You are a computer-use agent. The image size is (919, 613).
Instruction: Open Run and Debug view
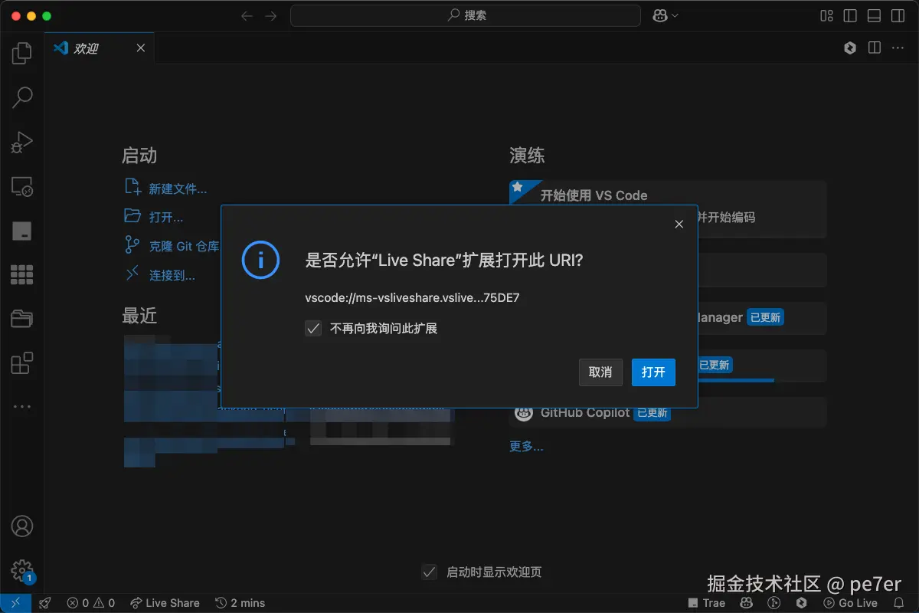[22, 142]
